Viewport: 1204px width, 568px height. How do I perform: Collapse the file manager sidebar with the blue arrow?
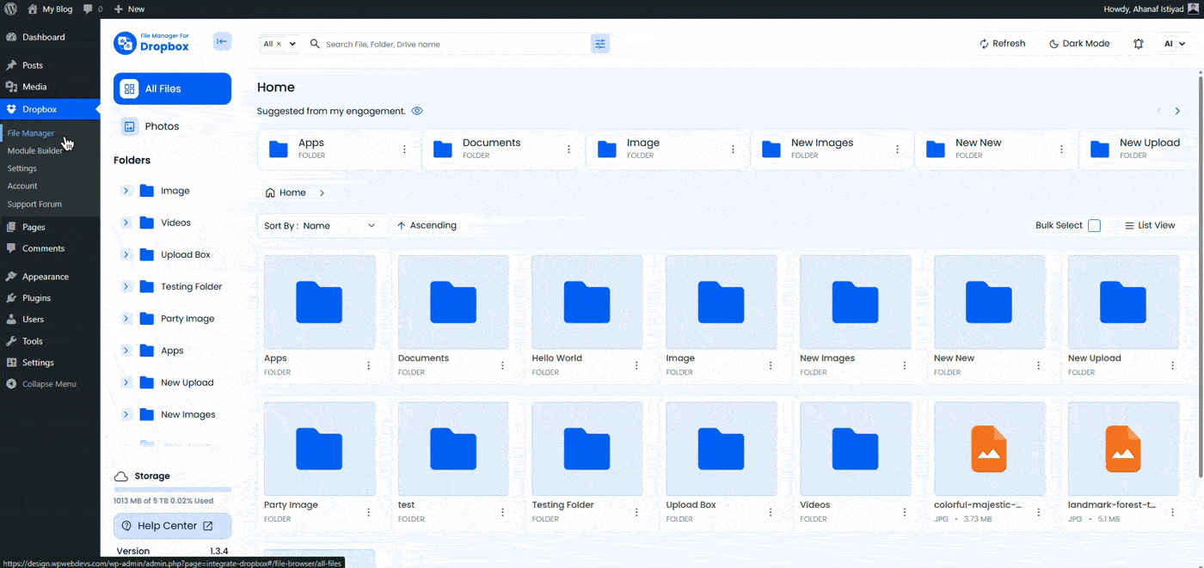click(222, 40)
